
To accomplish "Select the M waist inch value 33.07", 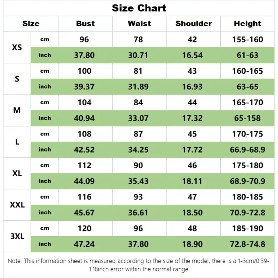I will (x=138, y=118).
